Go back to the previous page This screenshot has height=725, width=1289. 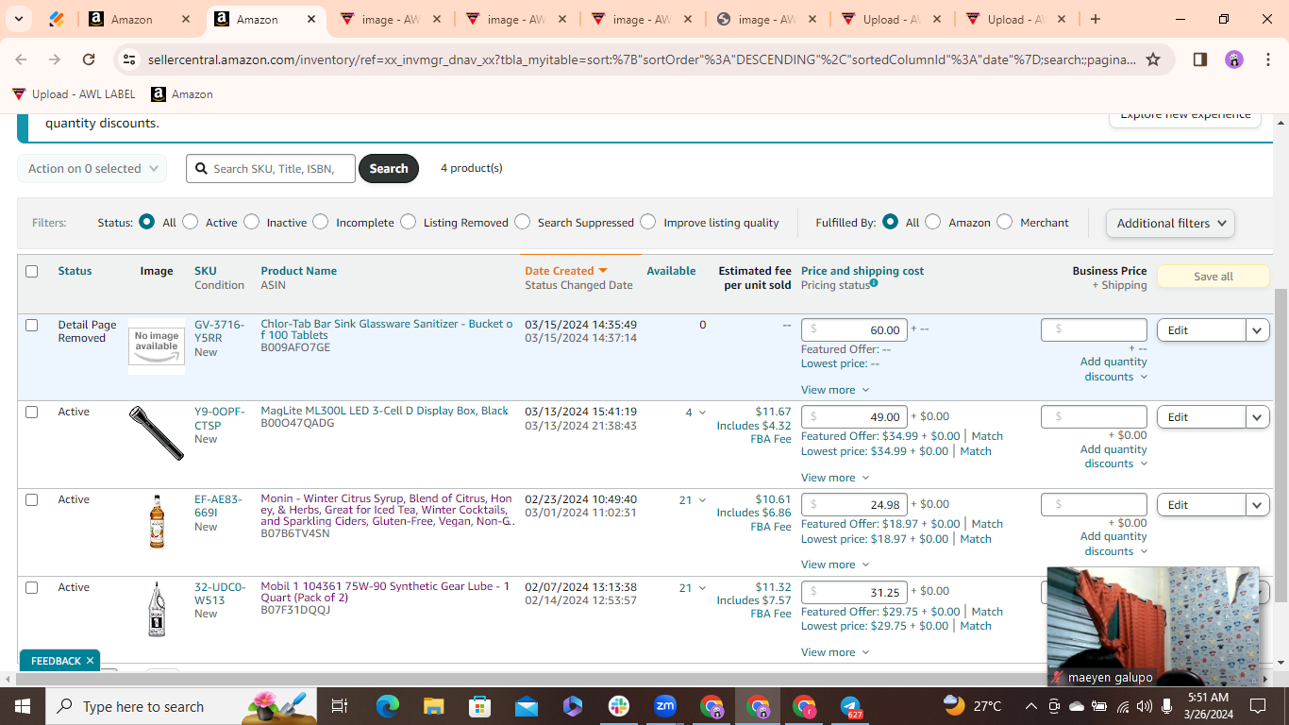pos(22,59)
